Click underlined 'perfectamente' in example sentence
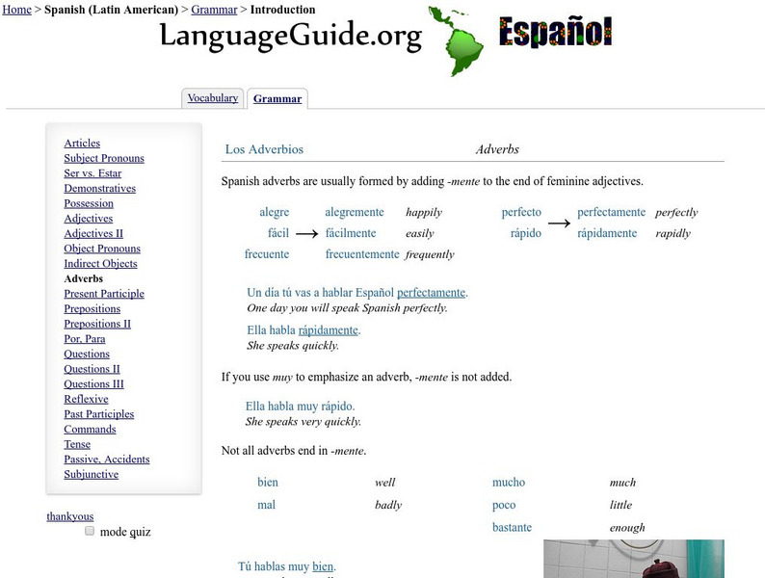This screenshot has height=578, width=765. [431, 293]
